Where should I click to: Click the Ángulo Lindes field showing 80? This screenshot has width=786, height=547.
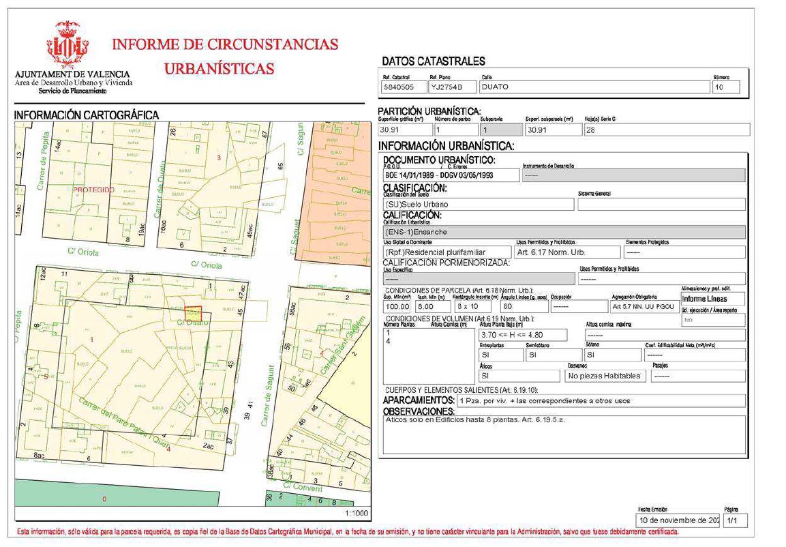click(x=524, y=306)
